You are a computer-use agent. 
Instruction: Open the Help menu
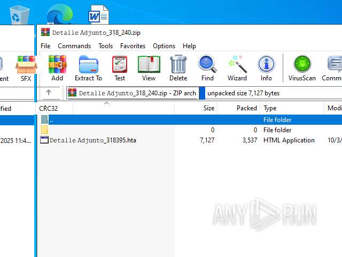(x=189, y=46)
